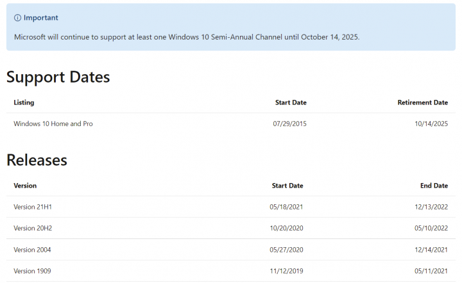462x283 pixels.
Task: Click the Semi-Annual Channel support notice text
Action: point(187,36)
